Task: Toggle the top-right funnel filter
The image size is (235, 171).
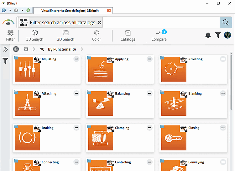Action: pyautogui.click(x=218, y=35)
